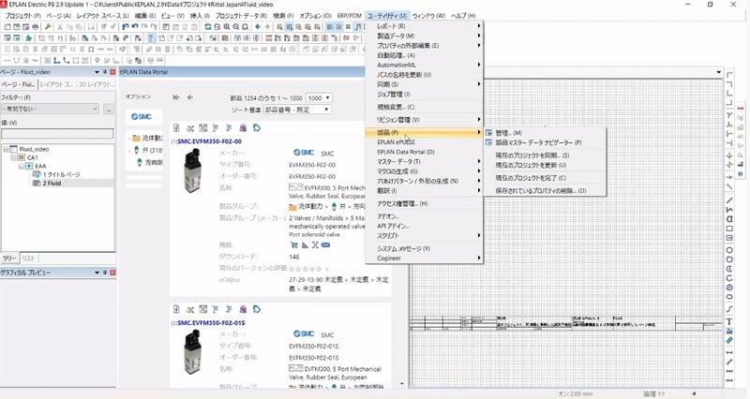Click first action icon for SMC.EVFM350-F02-00
The width and height of the screenshot is (750, 399).
pyautogui.click(x=176, y=127)
